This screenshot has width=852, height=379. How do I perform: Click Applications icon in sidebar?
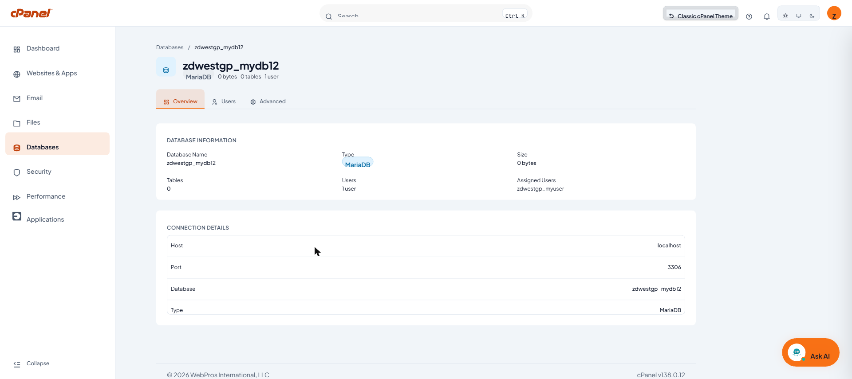pos(17,216)
